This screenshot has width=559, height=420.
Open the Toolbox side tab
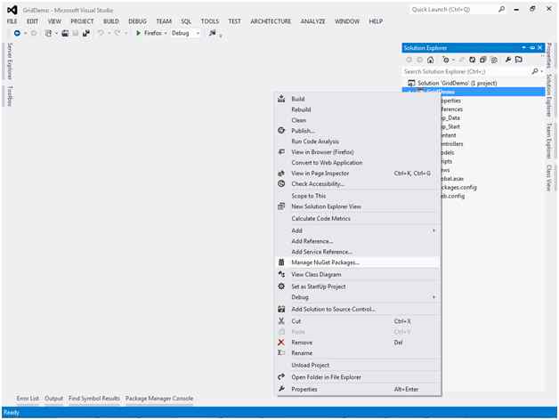pos(10,95)
